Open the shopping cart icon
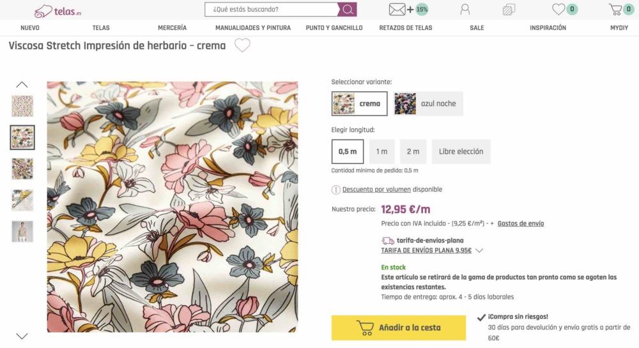The image size is (639, 348). coord(615,10)
